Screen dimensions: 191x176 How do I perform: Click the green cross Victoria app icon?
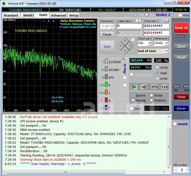(x=4, y=4)
